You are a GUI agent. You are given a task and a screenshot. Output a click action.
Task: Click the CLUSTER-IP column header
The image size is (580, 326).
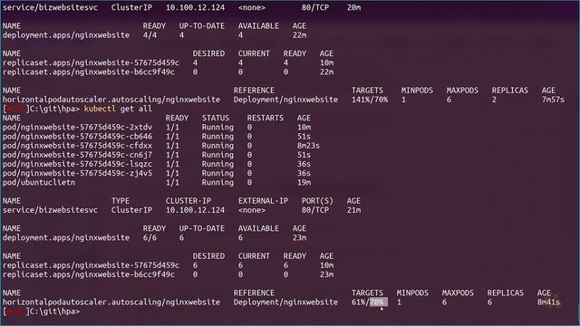tap(188, 201)
